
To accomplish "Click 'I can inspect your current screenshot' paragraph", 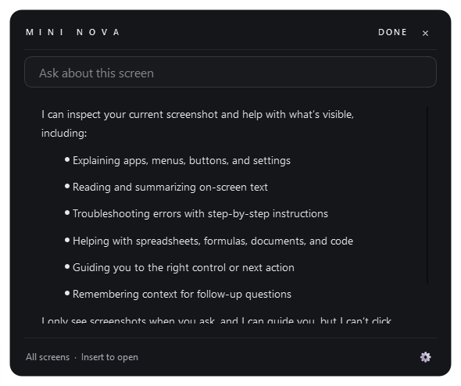I will pos(198,123).
